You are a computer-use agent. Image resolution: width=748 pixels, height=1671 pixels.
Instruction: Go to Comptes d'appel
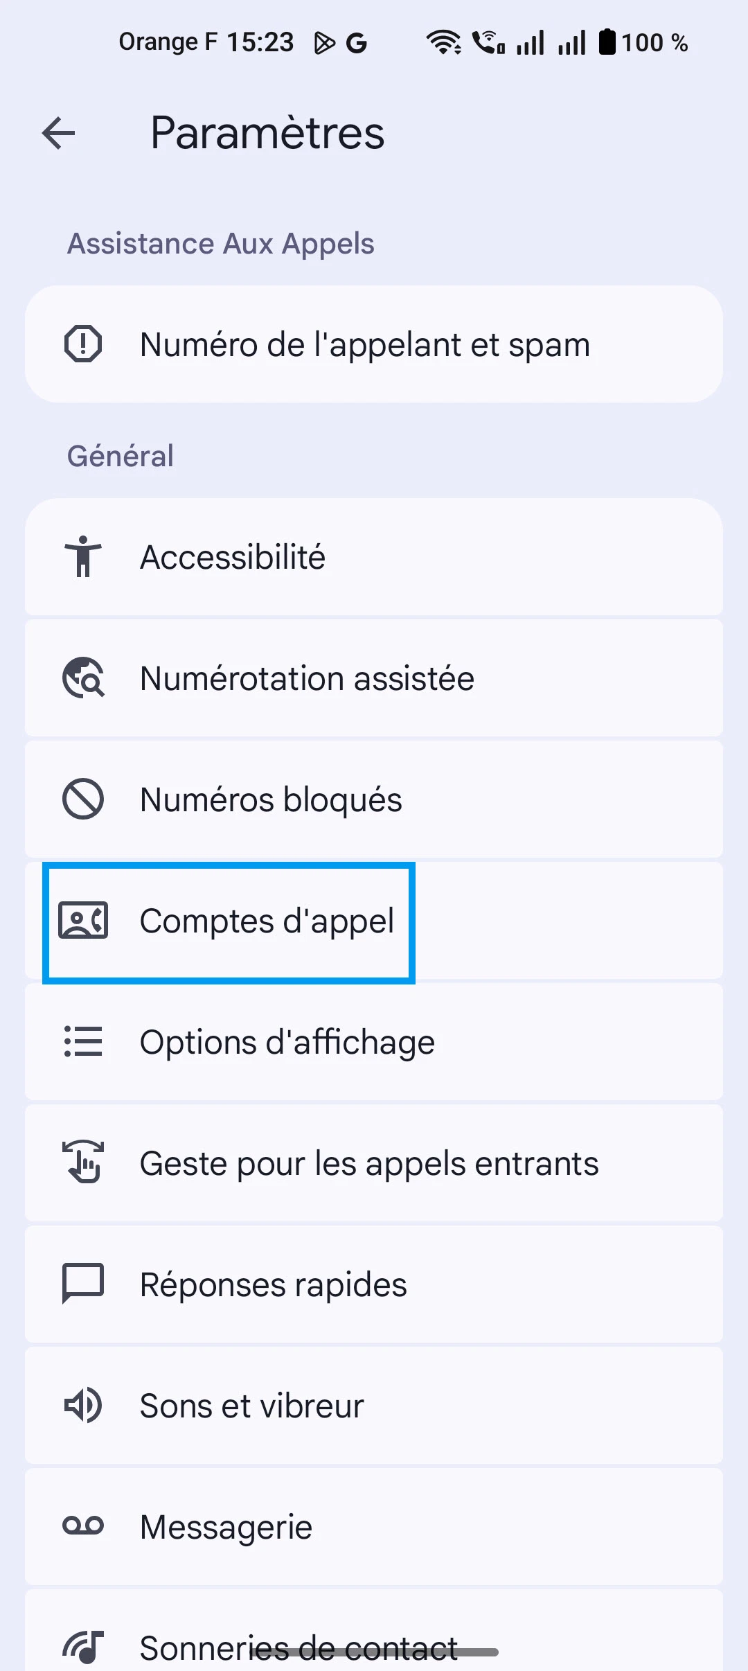[x=267, y=921]
